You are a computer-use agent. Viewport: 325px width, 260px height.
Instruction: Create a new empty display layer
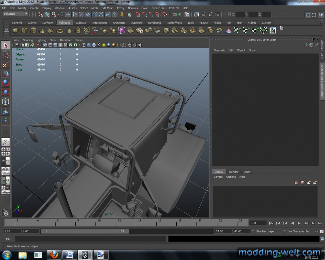tap(309, 183)
